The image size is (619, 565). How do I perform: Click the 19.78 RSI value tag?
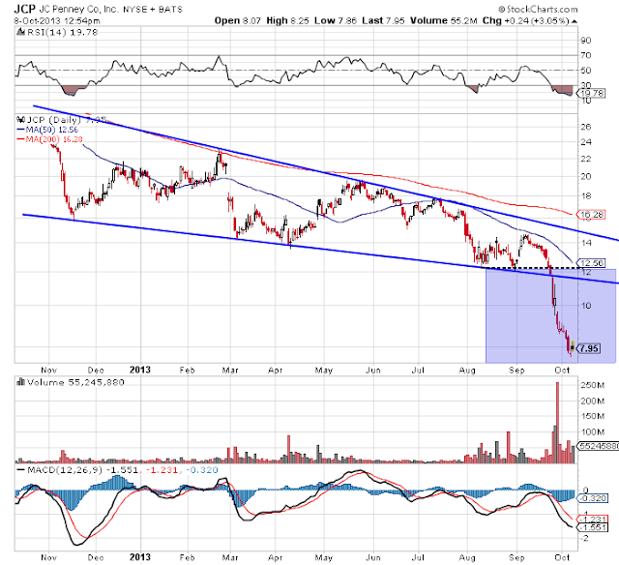coord(591,93)
